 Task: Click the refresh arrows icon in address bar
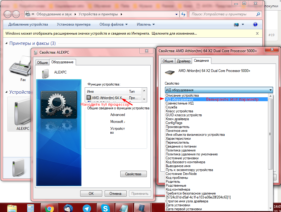(x=183, y=14)
